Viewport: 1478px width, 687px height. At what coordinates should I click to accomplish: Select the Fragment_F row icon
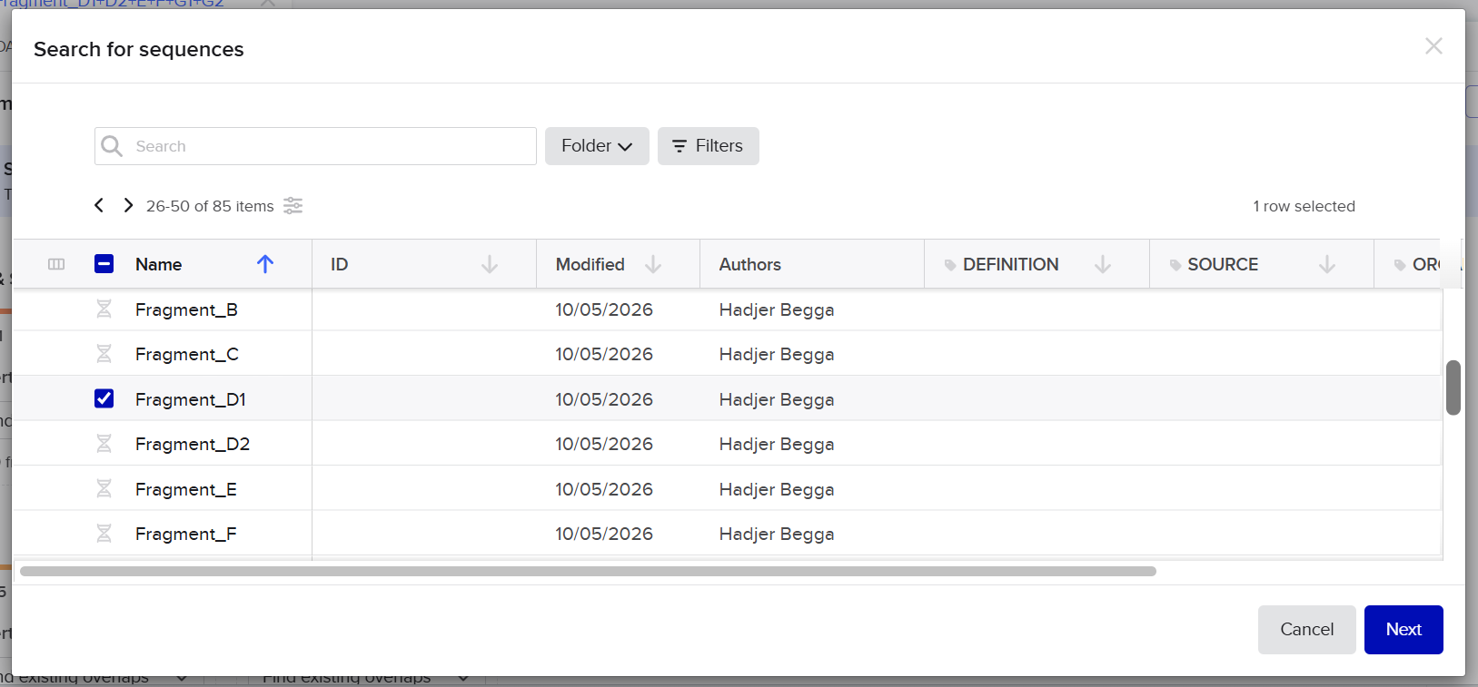point(104,534)
